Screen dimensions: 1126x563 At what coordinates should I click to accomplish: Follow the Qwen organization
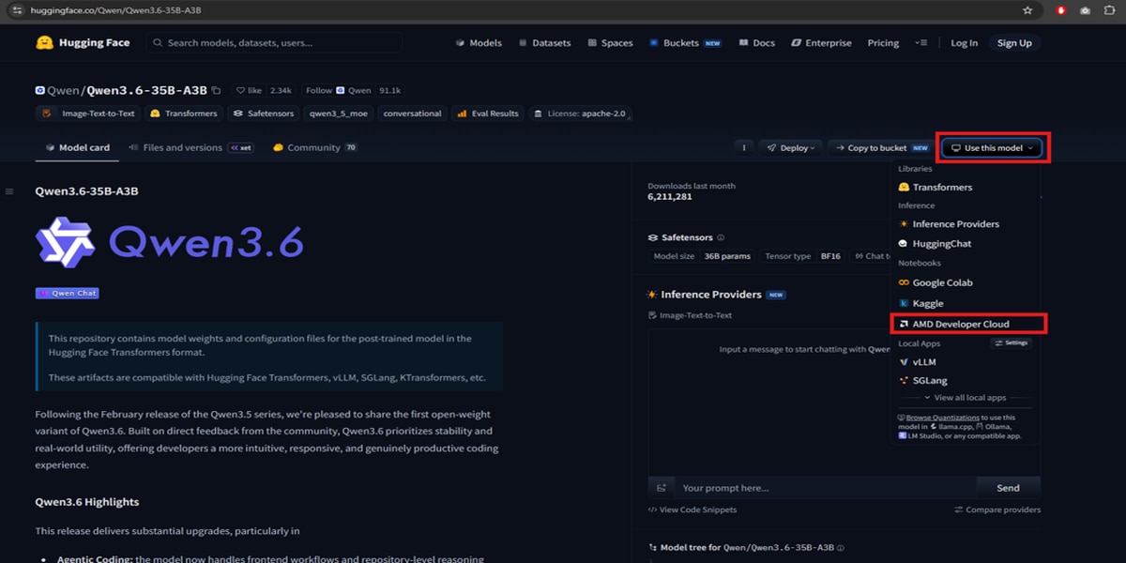coord(319,91)
